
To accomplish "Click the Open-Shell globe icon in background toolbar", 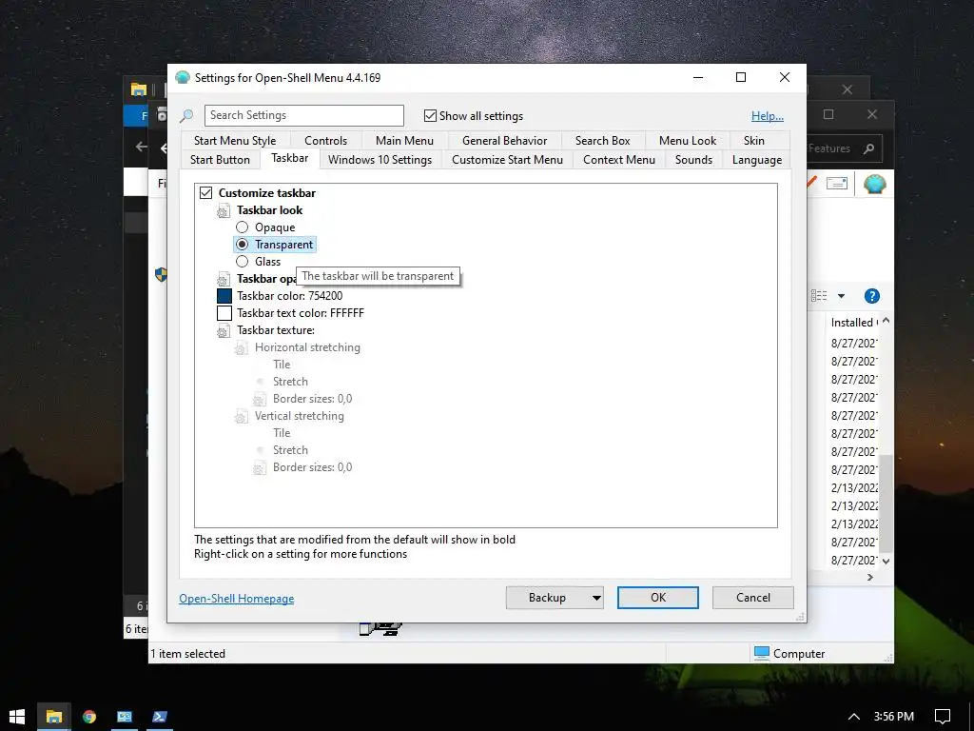I will click(x=875, y=184).
